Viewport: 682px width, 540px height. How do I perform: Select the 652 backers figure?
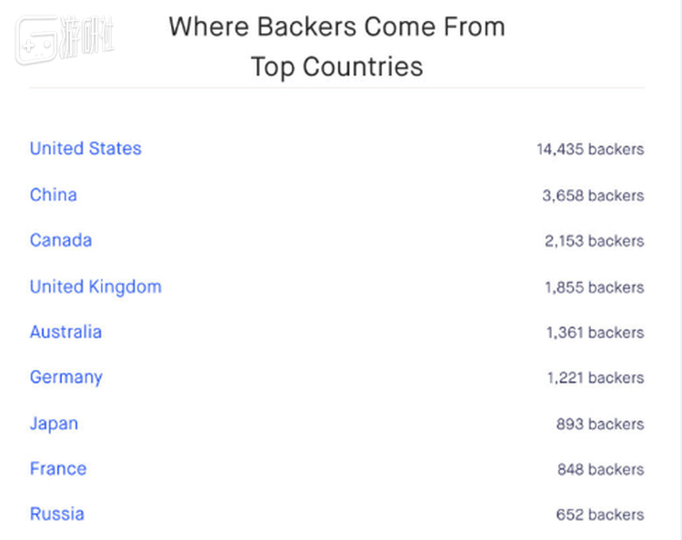coord(599,515)
